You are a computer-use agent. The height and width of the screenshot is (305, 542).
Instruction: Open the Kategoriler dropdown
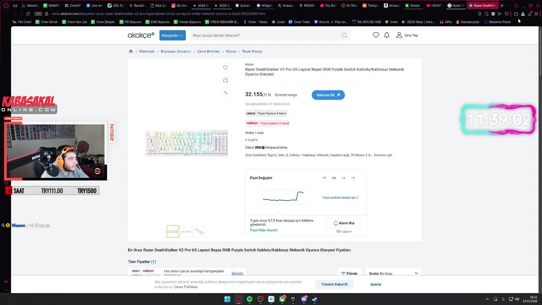(172, 35)
